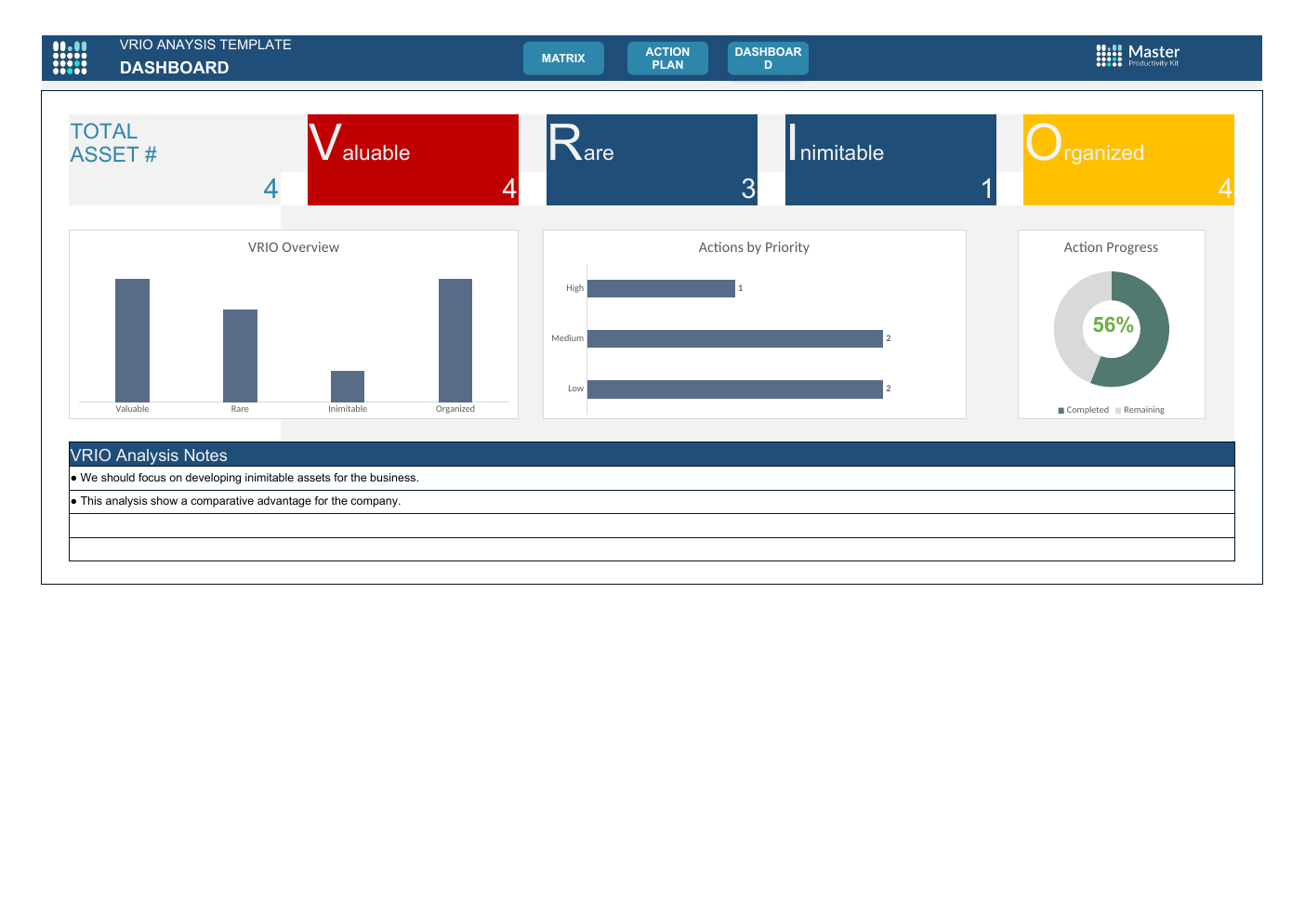Select the Organized bar in VRIO Overview
The height and width of the screenshot is (923, 1305).
coord(455,340)
